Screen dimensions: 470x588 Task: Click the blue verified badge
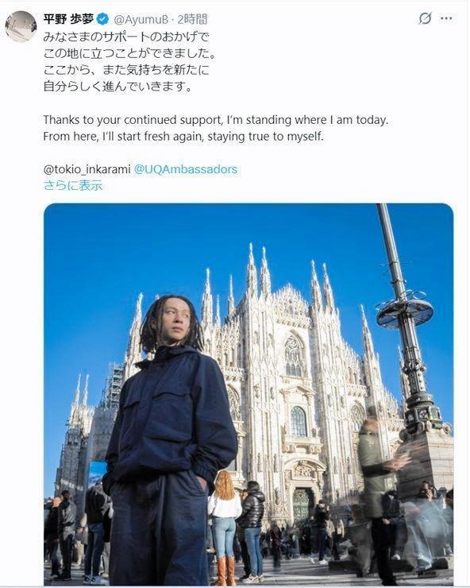click(102, 19)
